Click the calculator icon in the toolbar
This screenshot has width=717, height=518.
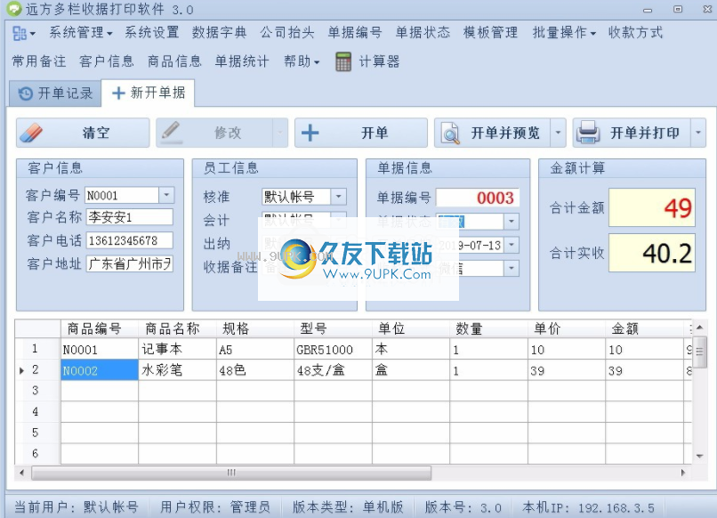[343, 61]
